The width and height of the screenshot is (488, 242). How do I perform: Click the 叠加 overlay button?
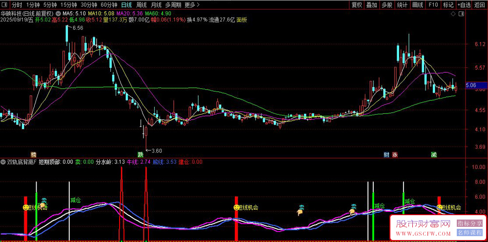point(371,5)
